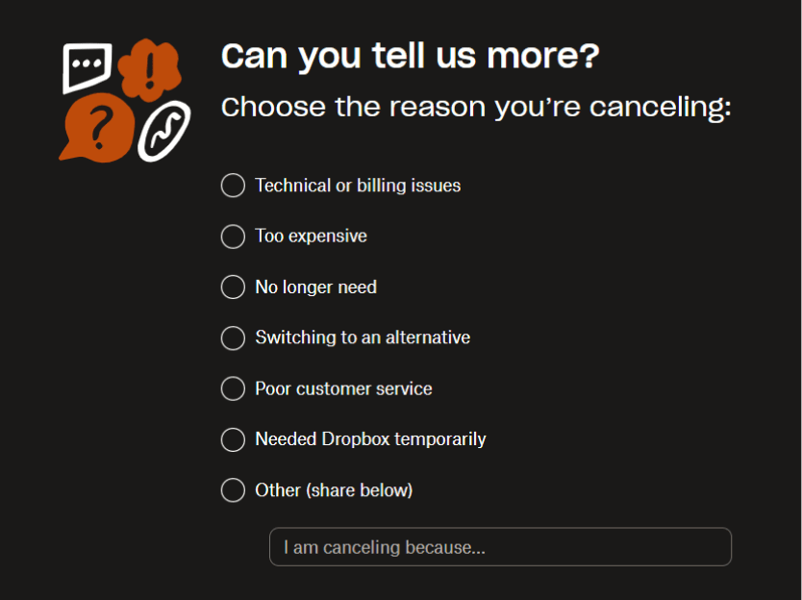Select the 'Other (share below)' radio button
The image size is (802, 600).
[x=232, y=490]
